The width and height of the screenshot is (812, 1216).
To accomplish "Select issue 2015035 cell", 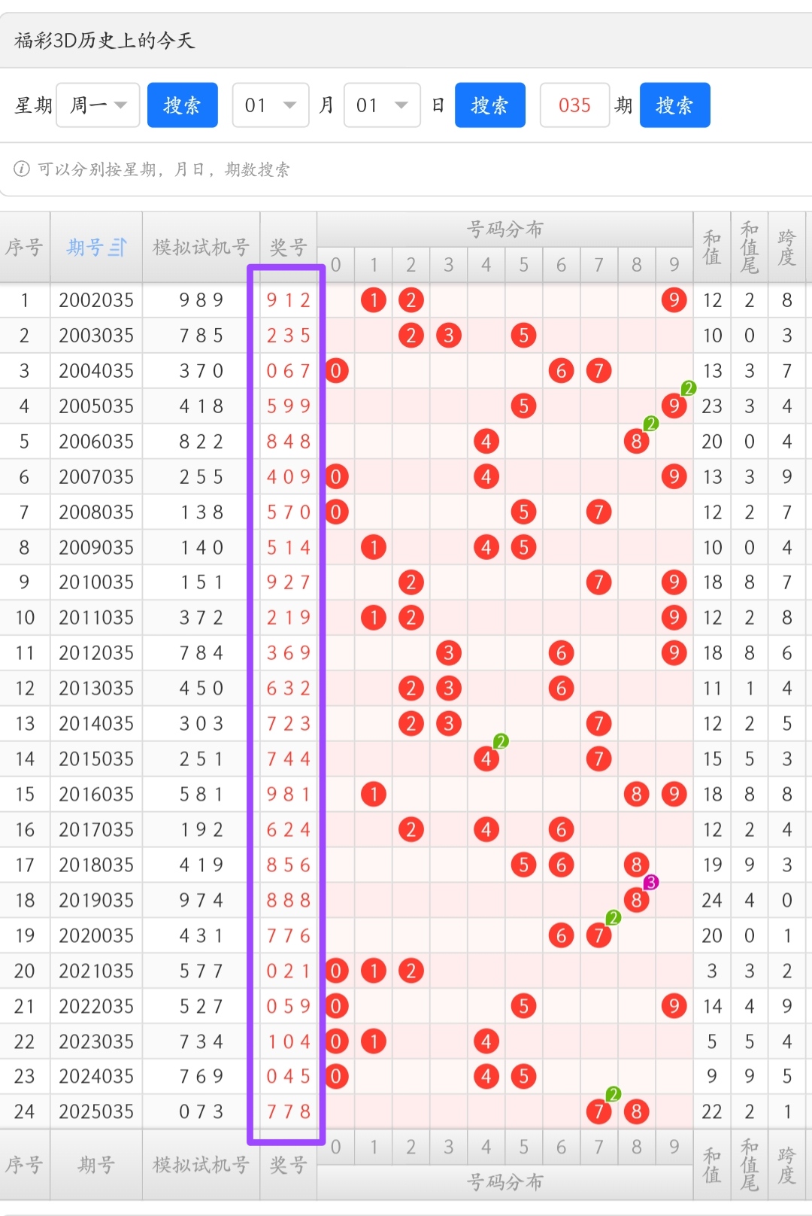I will click(96, 759).
